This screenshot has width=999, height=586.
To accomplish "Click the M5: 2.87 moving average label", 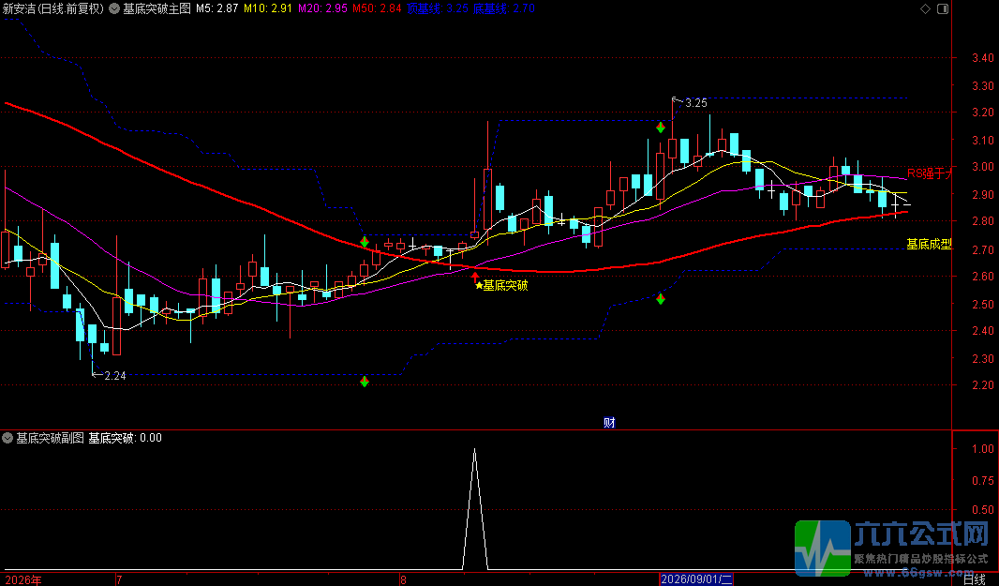I will pyautogui.click(x=217, y=9).
